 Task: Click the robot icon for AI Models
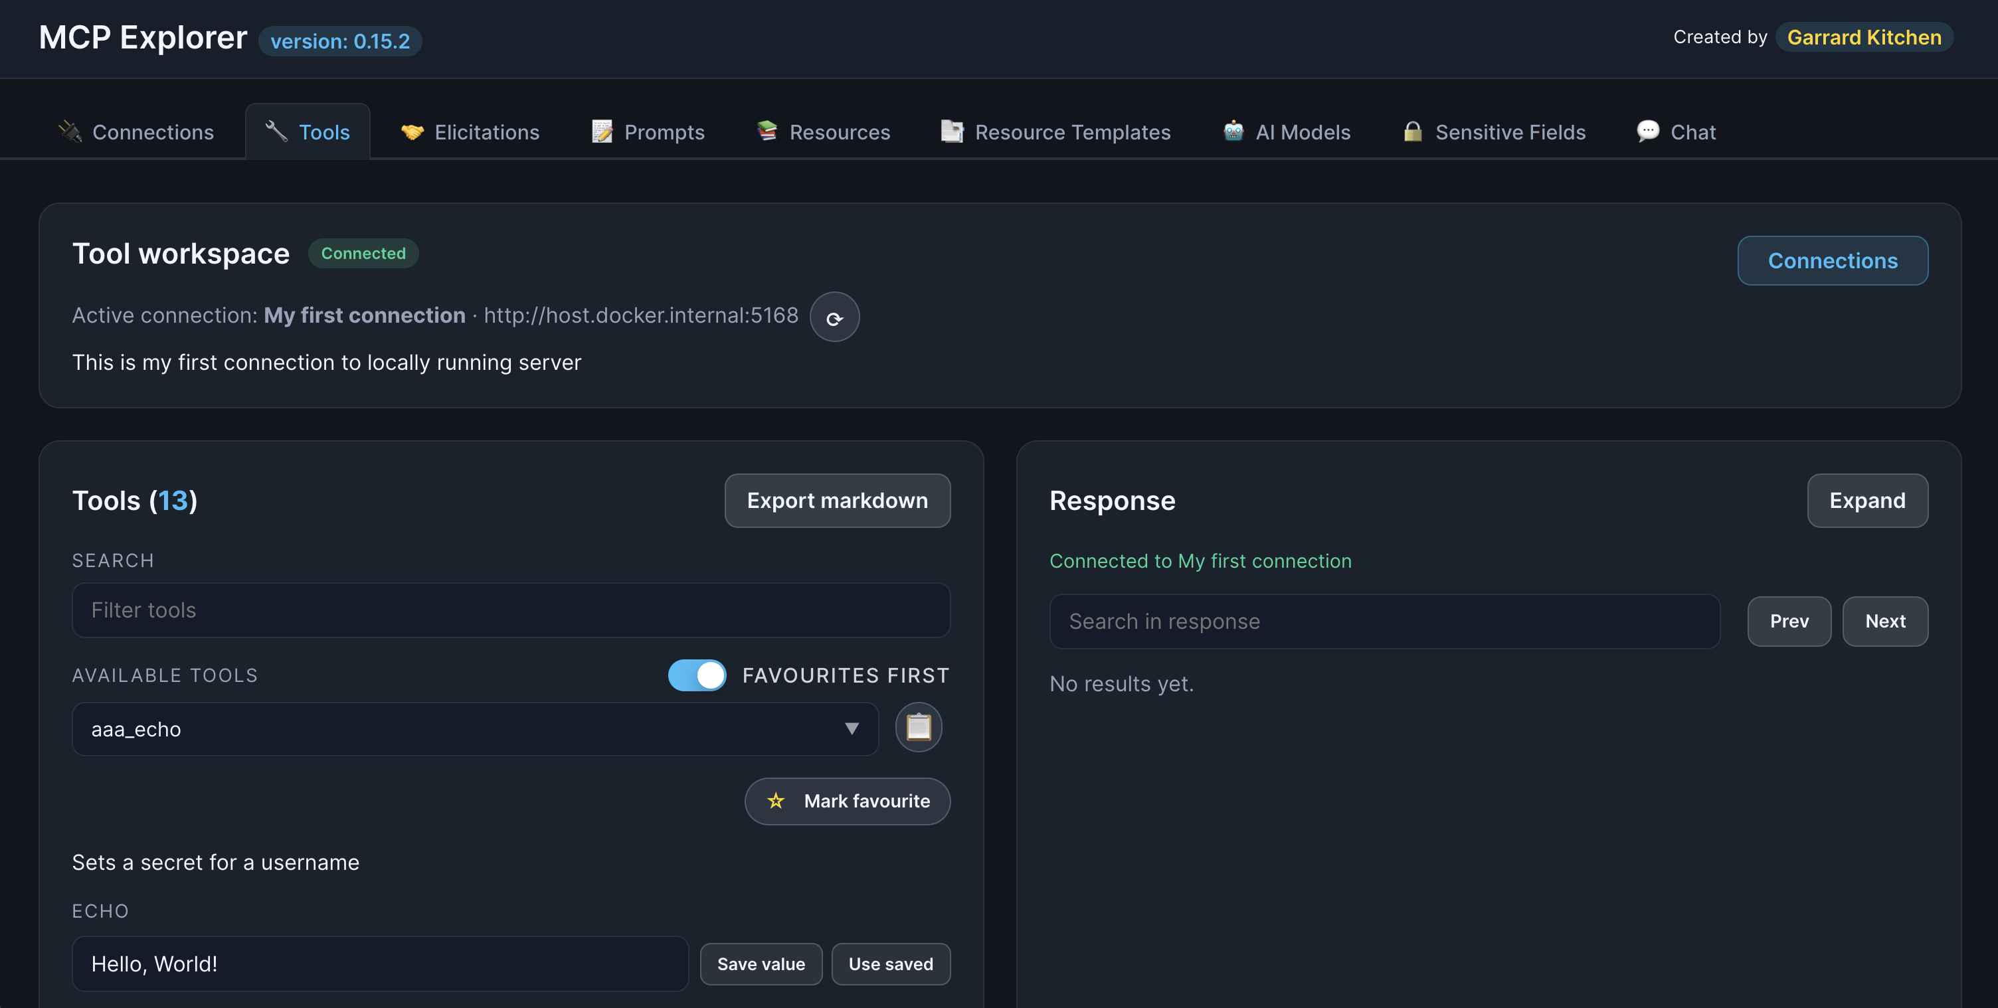[x=1233, y=131]
